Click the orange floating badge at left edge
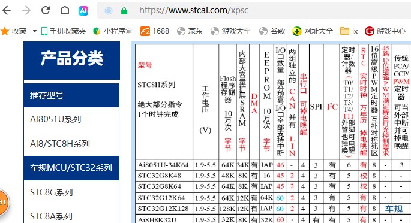Viewport: 411px width, 223px height. coord(4,202)
